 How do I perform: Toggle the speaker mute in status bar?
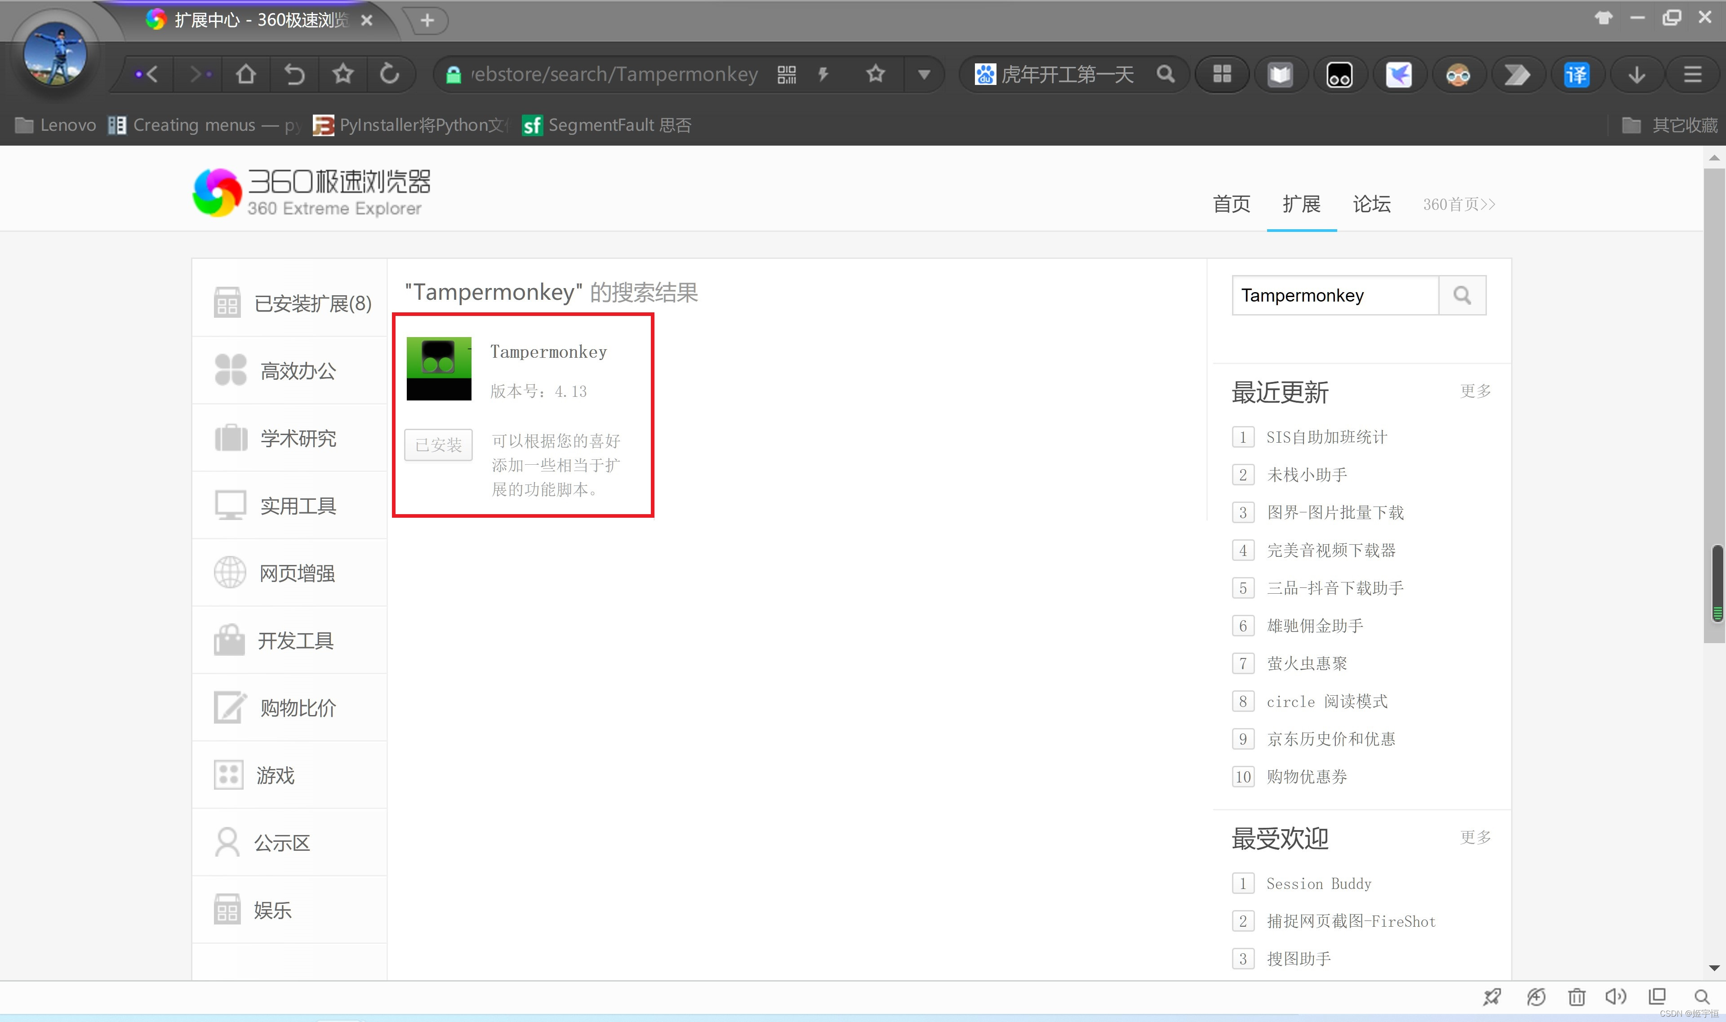click(1616, 996)
